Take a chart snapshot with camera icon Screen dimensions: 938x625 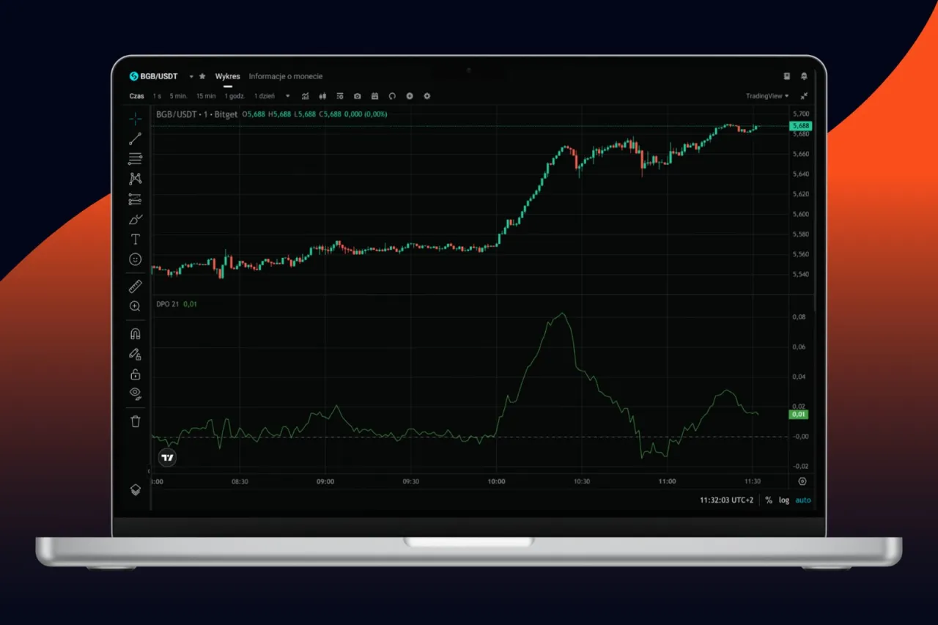click(x=357, y=96)
